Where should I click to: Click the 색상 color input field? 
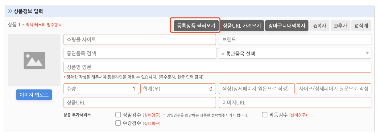(257, 89)
